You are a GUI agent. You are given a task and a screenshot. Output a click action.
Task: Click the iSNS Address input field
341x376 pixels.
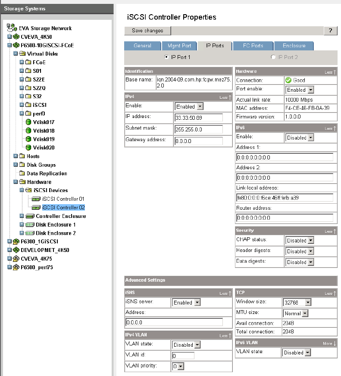(x=174, y=322)
